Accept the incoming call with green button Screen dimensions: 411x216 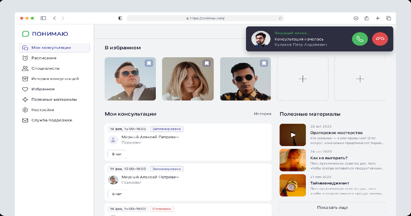360,39
